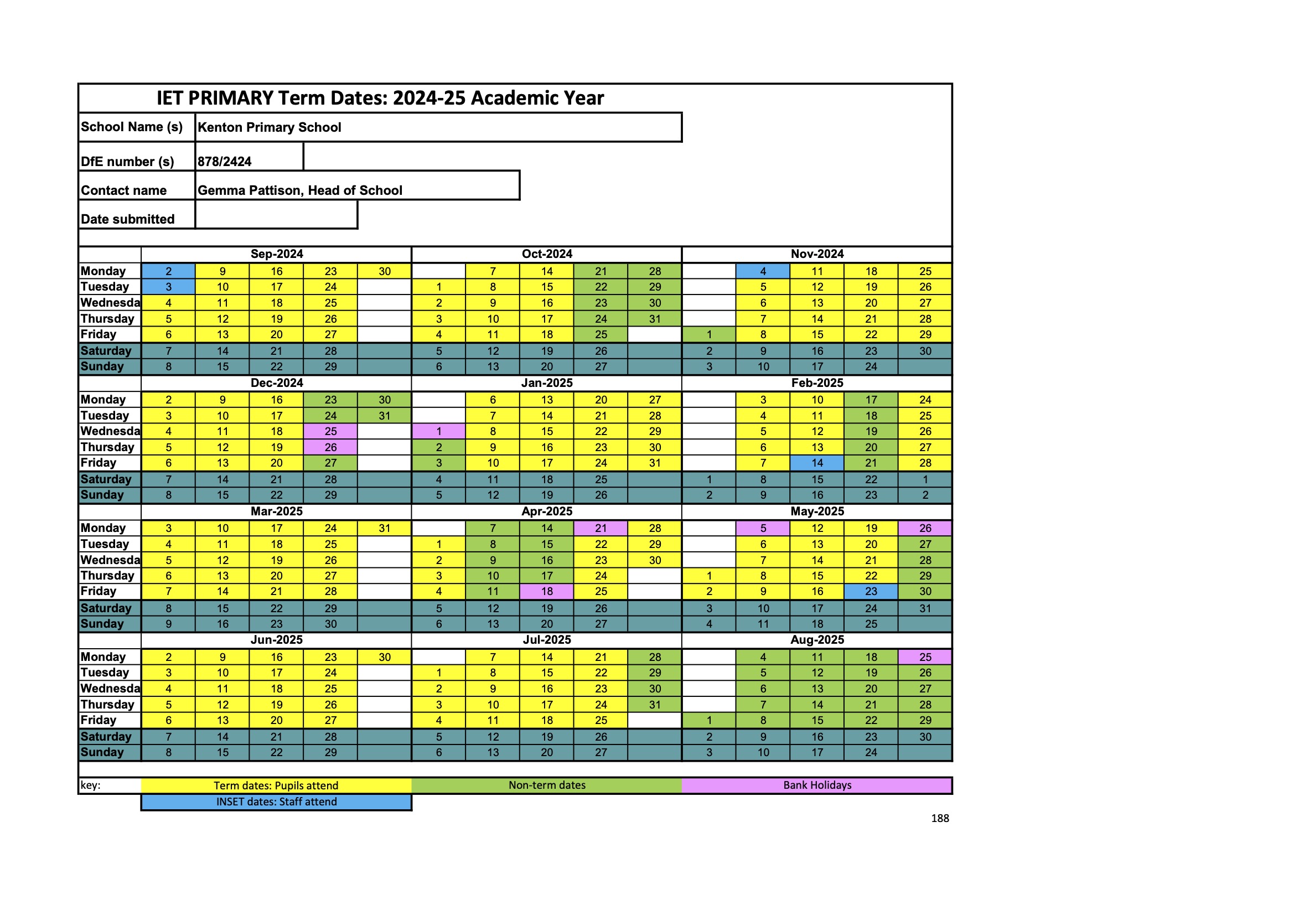Click the Nov-2024 month header
1294x915 pixels.
(817, 254)
